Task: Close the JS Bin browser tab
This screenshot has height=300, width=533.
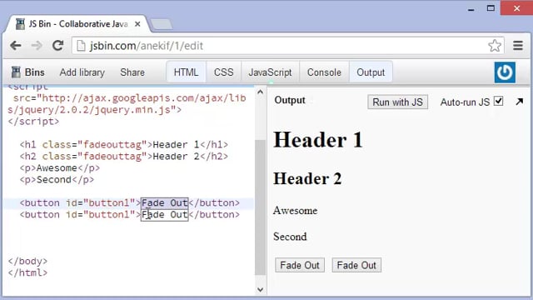Action: pyautogui.click(x=137, y=24)
